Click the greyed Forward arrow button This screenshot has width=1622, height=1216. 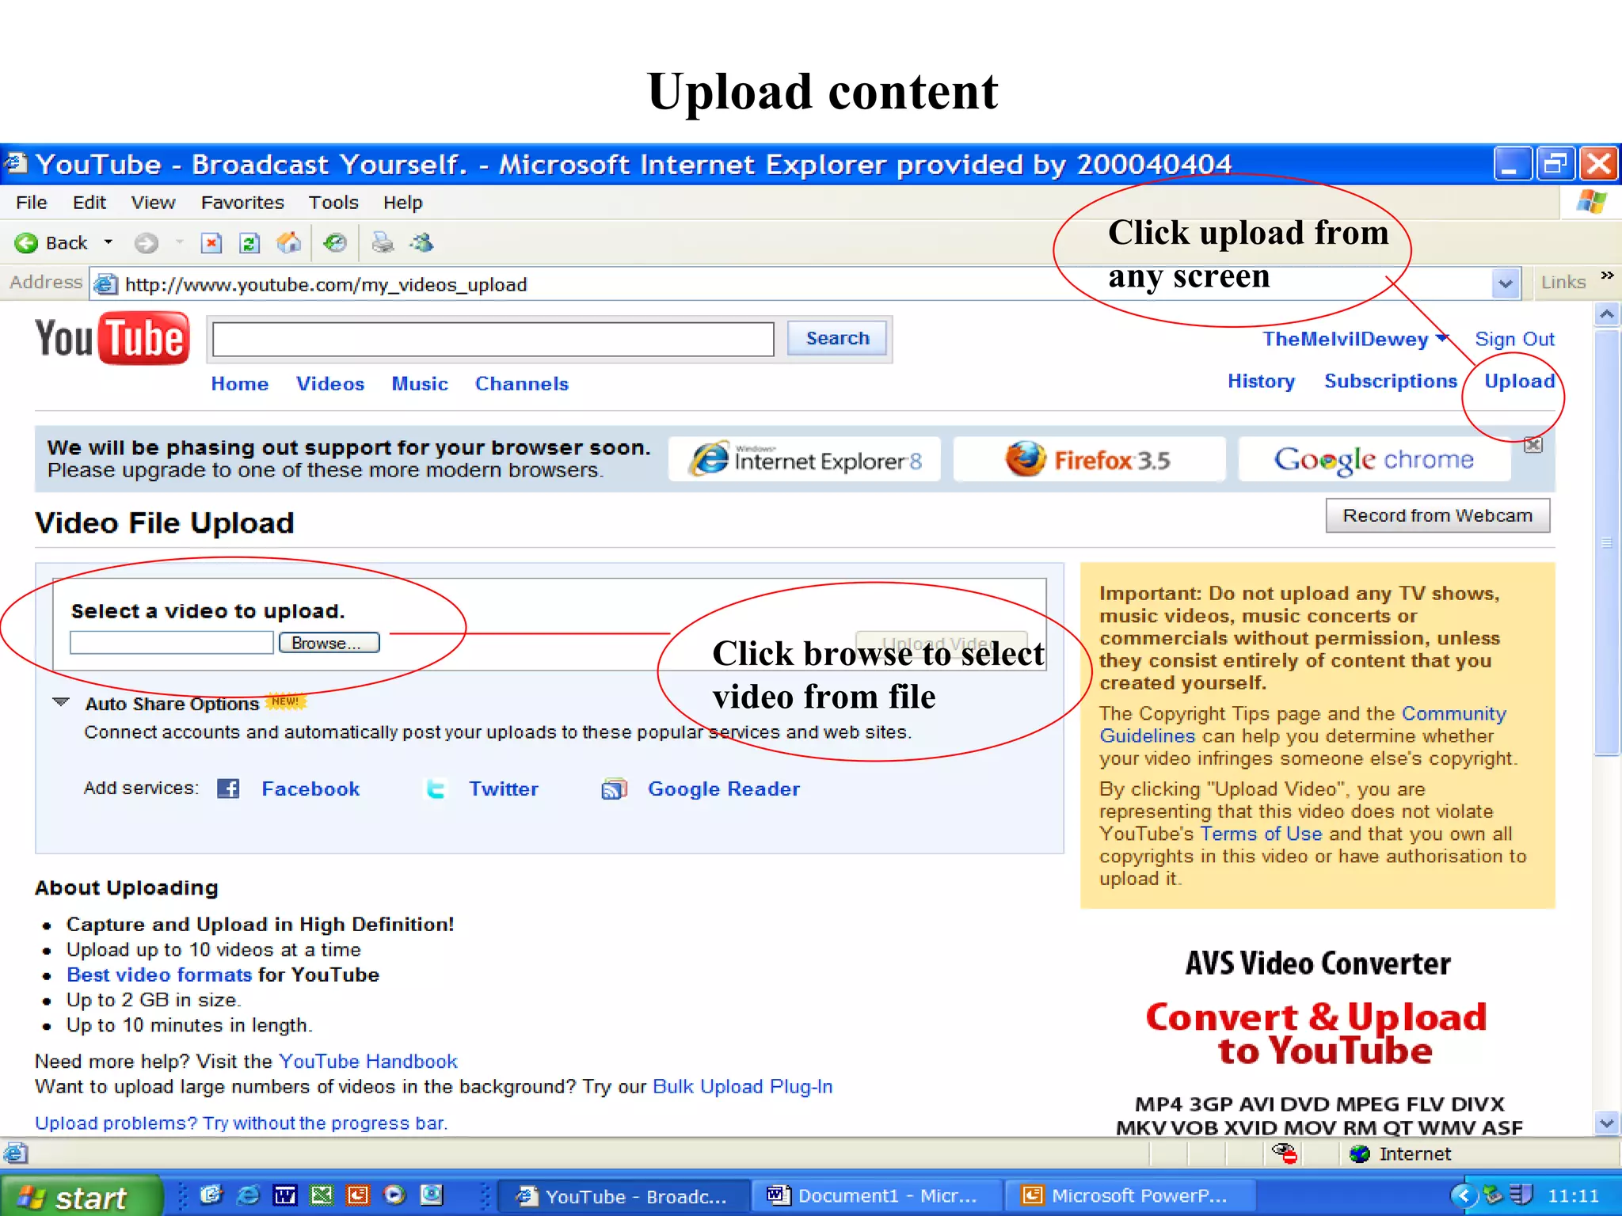tap(146, 243)
